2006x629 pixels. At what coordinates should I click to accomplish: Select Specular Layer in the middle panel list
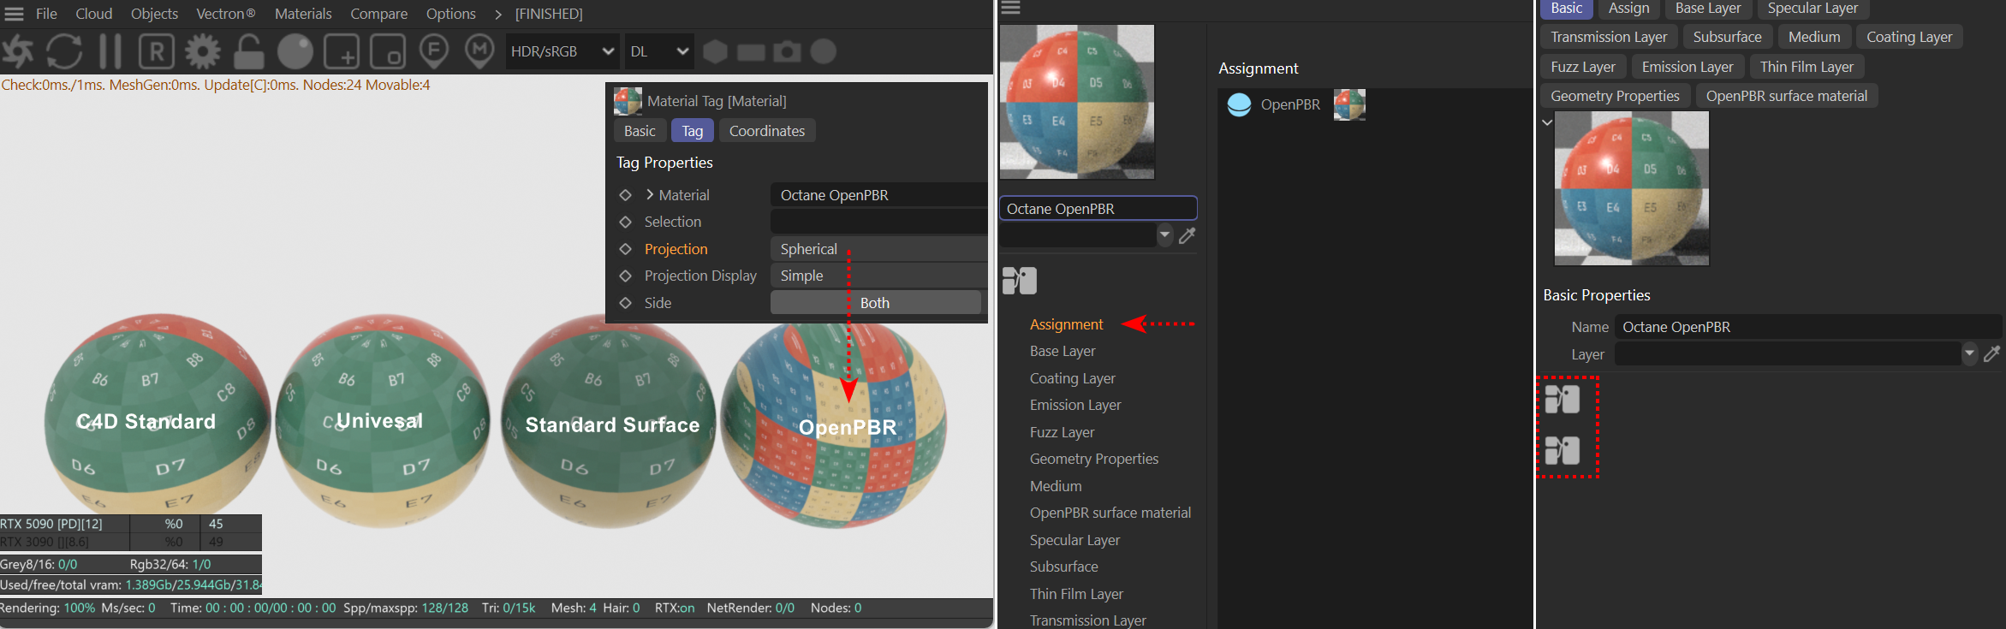point(1074,540)
